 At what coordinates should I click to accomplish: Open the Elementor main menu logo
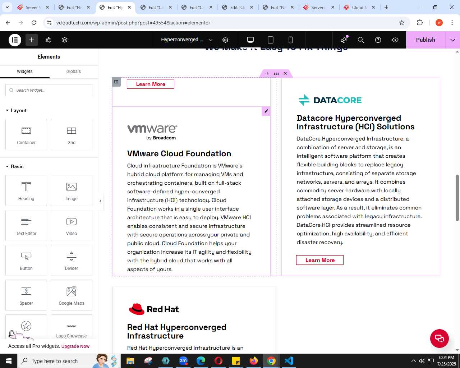coord(15,40)
